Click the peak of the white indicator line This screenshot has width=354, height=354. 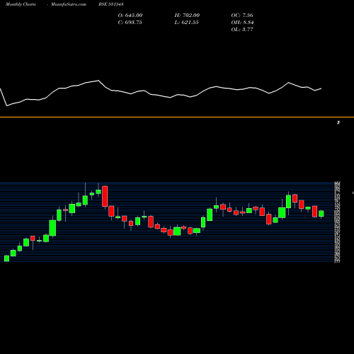pyautogui.click(x=98, y=81)
